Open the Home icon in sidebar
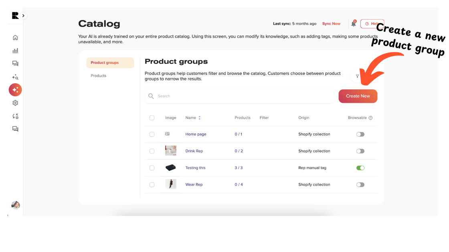The width and height of the screenshot is (449, 252). [x=15, y=38]
